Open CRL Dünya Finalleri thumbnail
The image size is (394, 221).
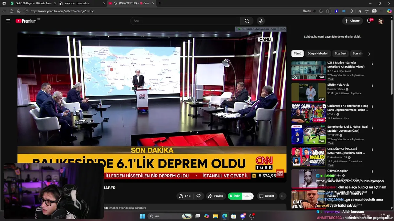308,157
